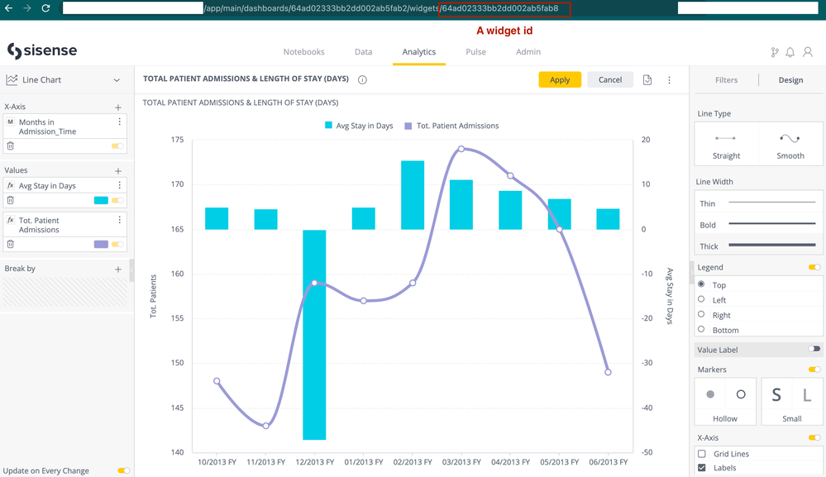
Task: Click the purple Tot. Patient Admissions color swatch
Action: 101,245
